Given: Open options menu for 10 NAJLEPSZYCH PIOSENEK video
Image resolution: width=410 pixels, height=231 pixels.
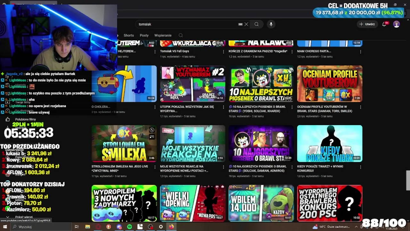Looking at the screenshot, I should pos(292,107).
